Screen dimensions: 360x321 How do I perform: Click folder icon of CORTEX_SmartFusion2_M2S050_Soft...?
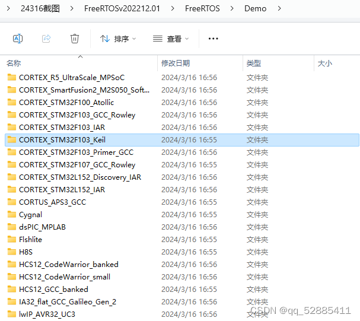coord(12,90)
